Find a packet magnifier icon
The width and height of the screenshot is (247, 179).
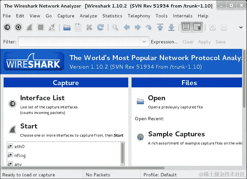click(x=115, y=28)
